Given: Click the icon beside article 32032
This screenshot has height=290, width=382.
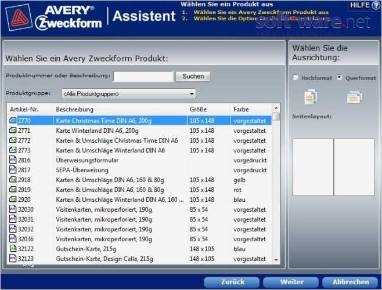Looking at the screenshot, I should (x=13, y=229).
